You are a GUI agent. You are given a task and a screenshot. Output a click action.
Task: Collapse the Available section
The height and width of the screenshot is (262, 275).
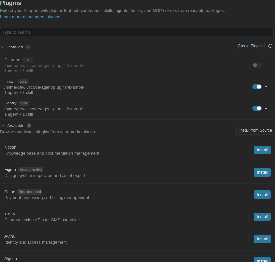[x=3, y=126]
